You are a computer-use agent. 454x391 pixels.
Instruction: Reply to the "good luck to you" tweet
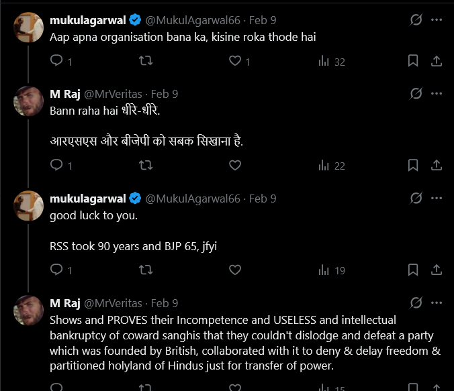[x=57, y=270]
